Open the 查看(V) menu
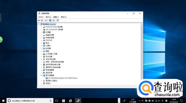 [56, 17]
